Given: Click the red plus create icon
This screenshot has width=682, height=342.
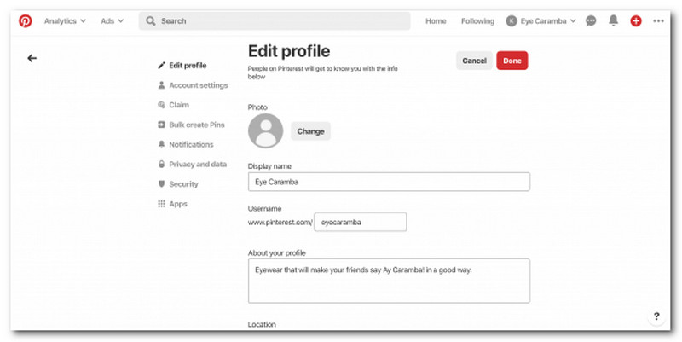Looking at the screenshot, I should (x=636, y=21).
